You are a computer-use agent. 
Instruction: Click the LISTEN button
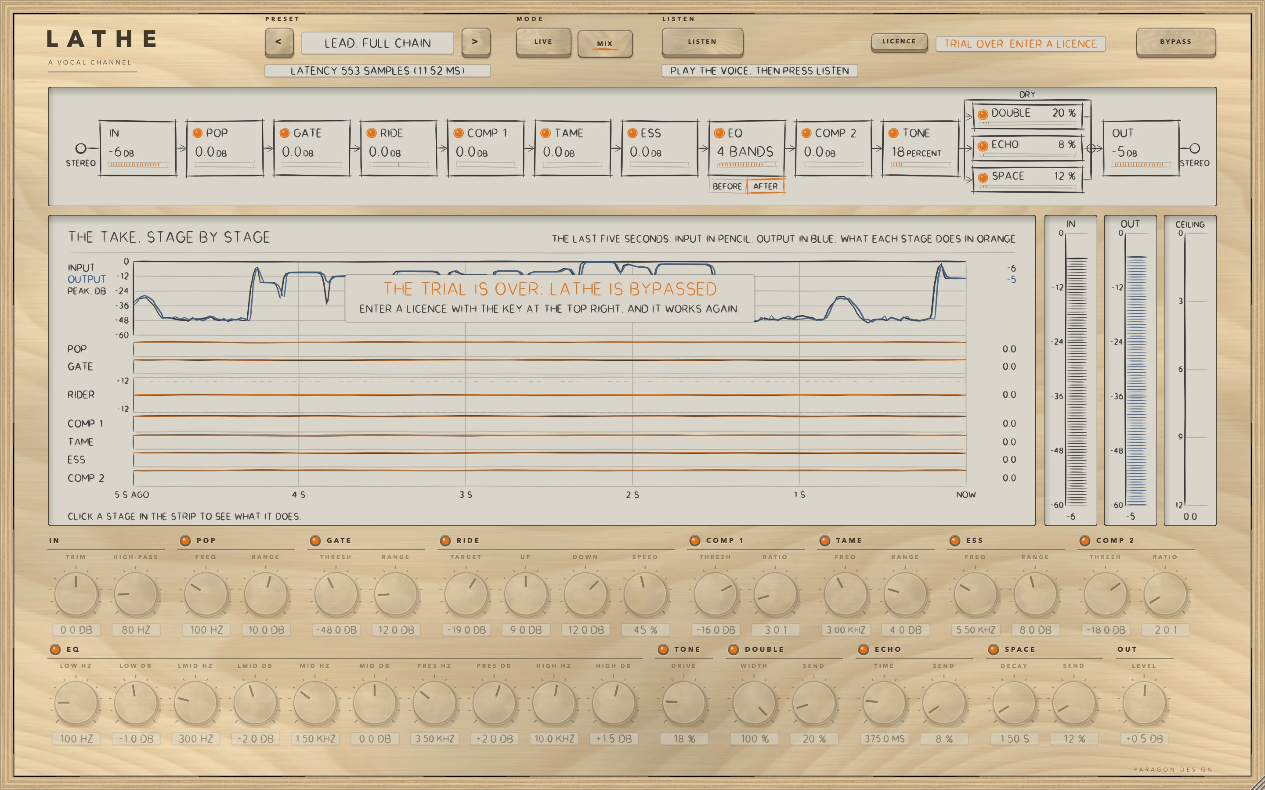click(702, 42)
